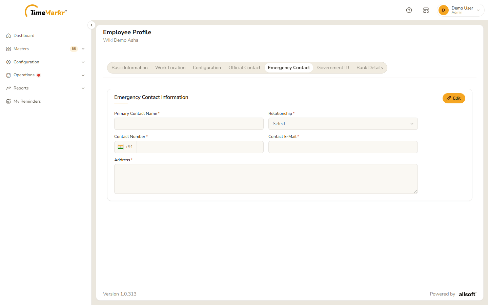The image size is (488, 305).
Task: Click the Edit button
Action: tap(454, 98)
